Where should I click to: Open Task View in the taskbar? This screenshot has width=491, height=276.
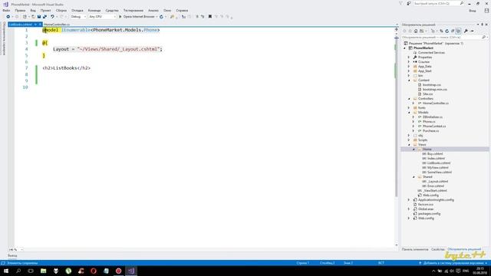click(x=31, y=271)
